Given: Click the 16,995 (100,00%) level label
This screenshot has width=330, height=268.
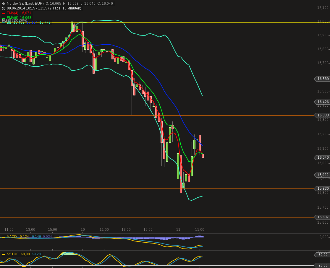Looking at the screenshot, I should 14,20.
